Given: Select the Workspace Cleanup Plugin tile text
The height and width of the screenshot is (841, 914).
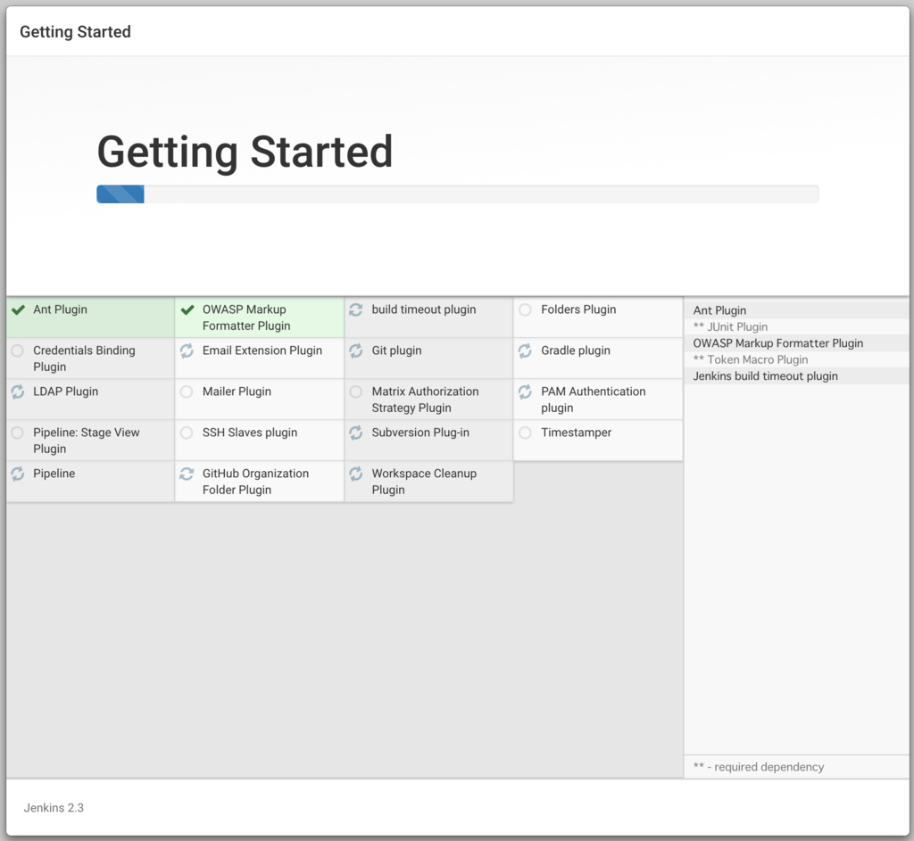Looking at the screenshot, I should click(x=424, y=482).
